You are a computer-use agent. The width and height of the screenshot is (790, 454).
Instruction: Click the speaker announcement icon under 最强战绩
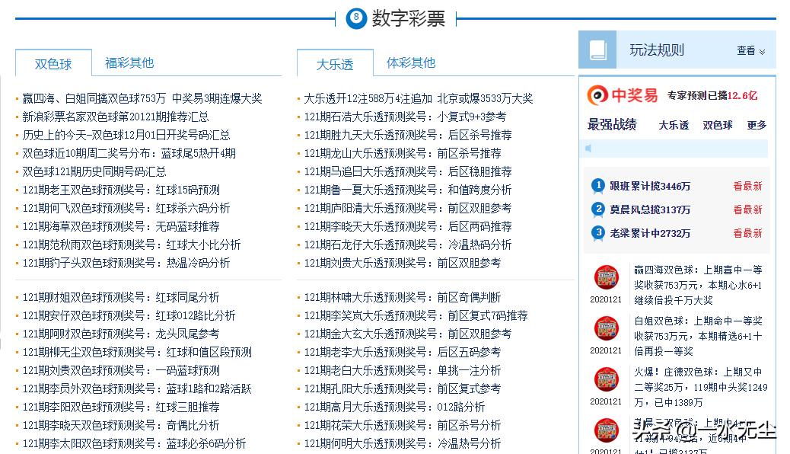[588, 149]
